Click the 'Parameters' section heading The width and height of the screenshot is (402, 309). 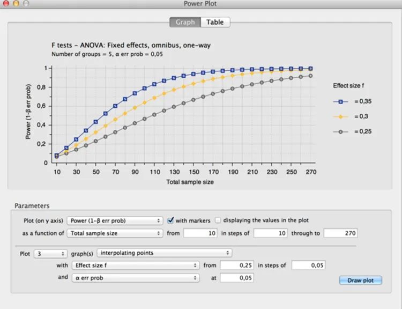pos(32,206)
